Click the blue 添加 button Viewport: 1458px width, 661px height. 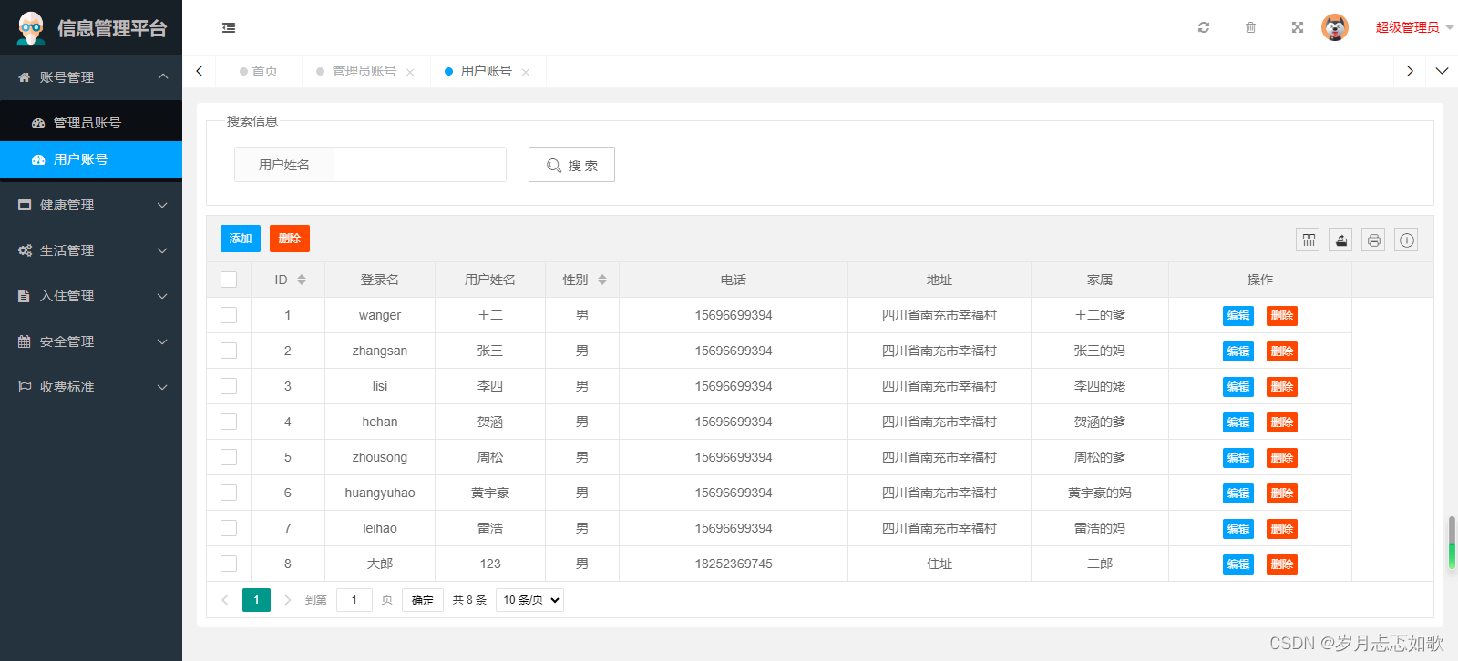241,239
